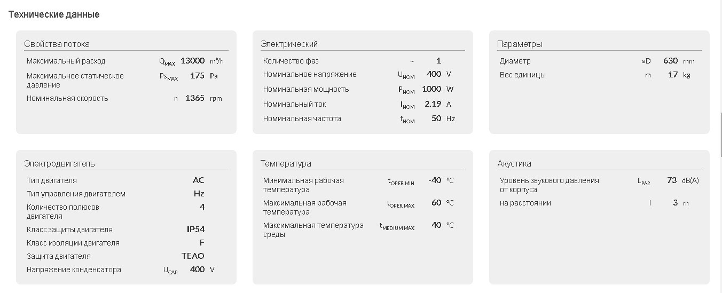The image size is (722, 293).
Task: Click 'Номинальная частота' label
Action: 302,118
